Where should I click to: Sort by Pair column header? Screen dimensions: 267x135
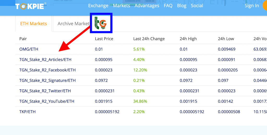(x=23, y=39)
